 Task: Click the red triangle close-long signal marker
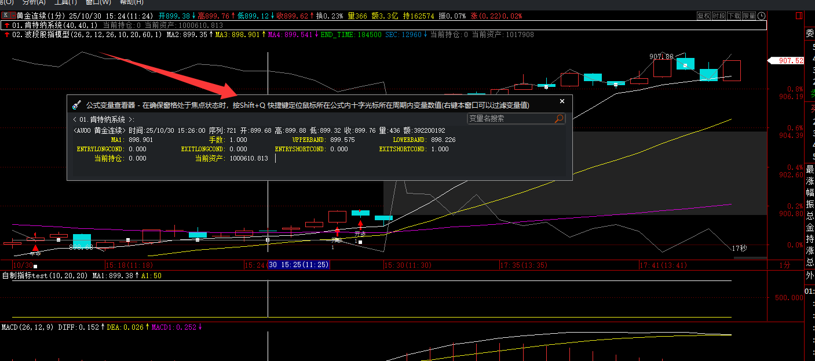(35, 249)
